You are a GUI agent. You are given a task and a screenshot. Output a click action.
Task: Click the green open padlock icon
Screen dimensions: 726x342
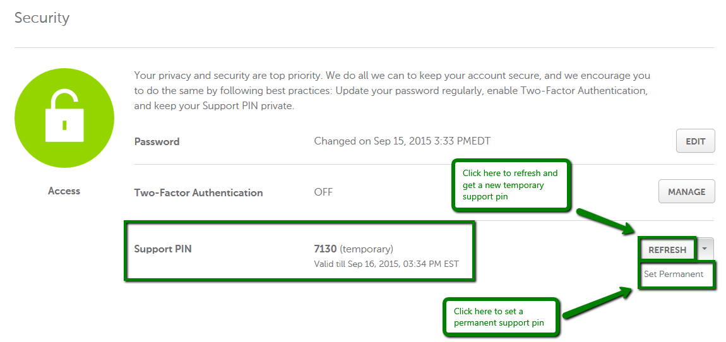pyautogui.click(x=64, y=118)
